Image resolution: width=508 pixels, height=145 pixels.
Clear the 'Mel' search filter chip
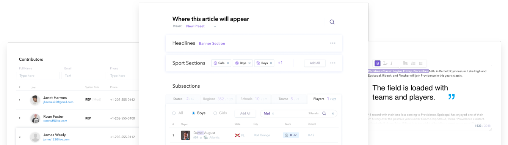[273, 113]
